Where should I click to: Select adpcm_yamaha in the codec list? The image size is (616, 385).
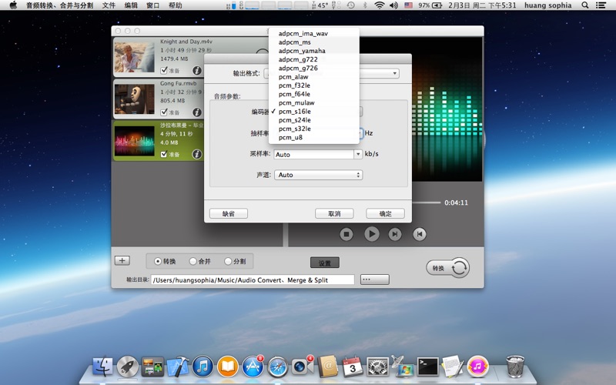pyautogui.click(x=302, y=51)
